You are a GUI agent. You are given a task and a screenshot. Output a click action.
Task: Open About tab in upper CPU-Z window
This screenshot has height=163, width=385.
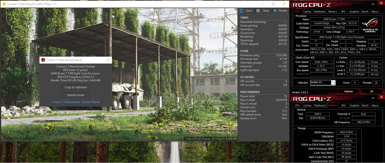375,11
